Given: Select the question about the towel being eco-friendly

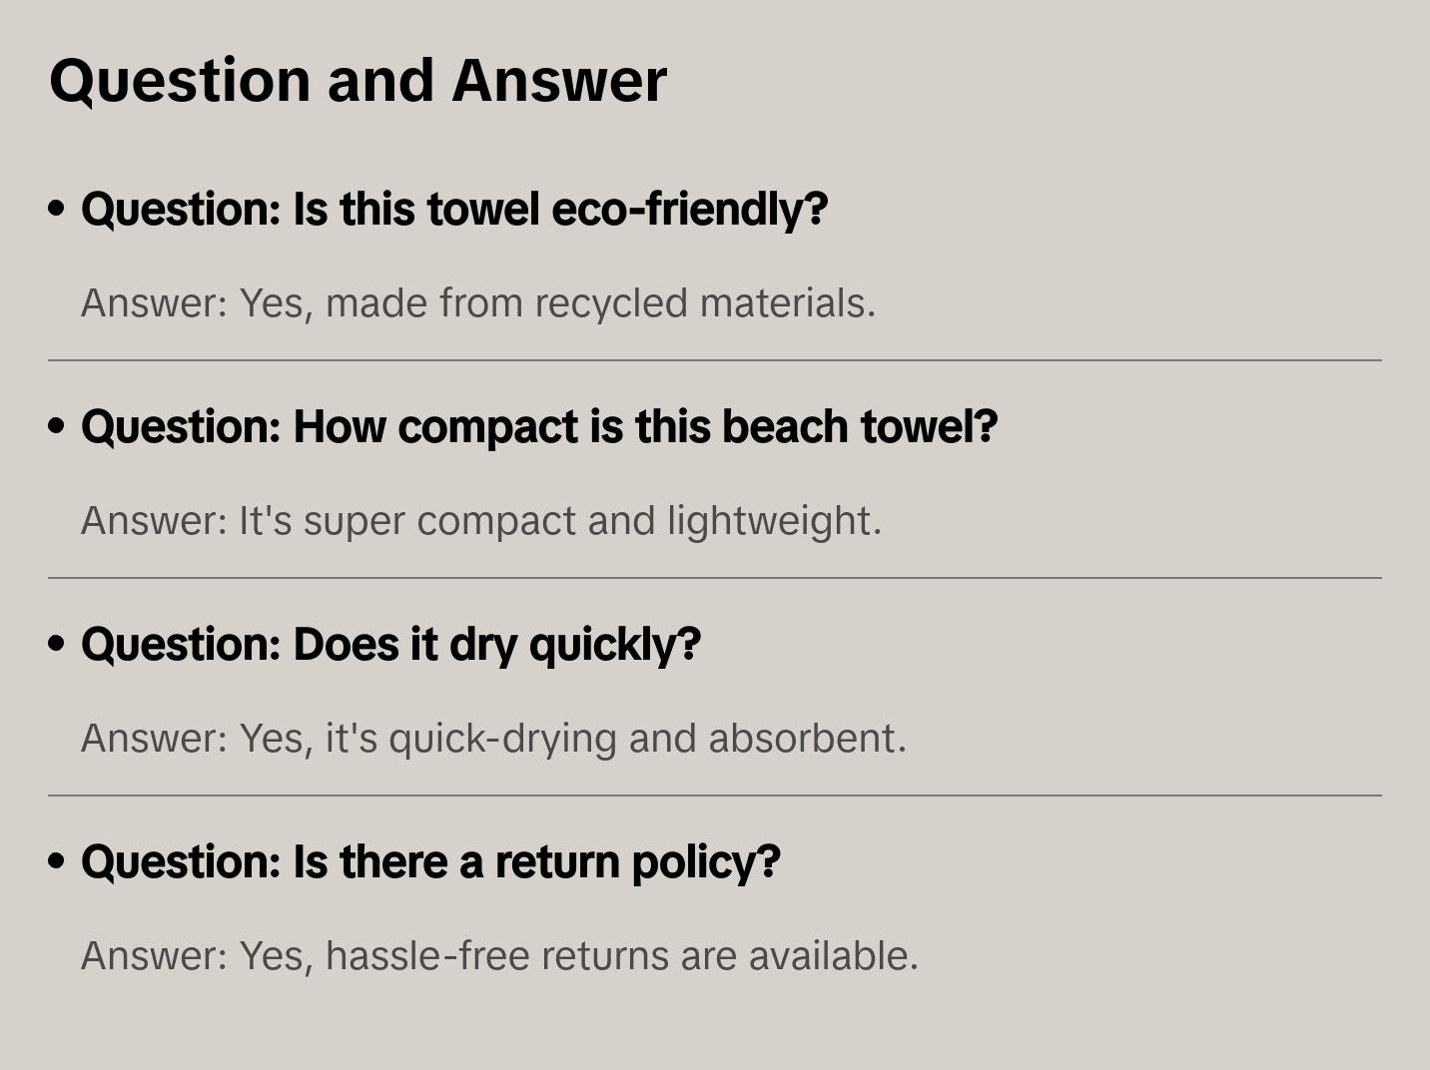Looking at the screenshot, I should [x=454, y=210].
